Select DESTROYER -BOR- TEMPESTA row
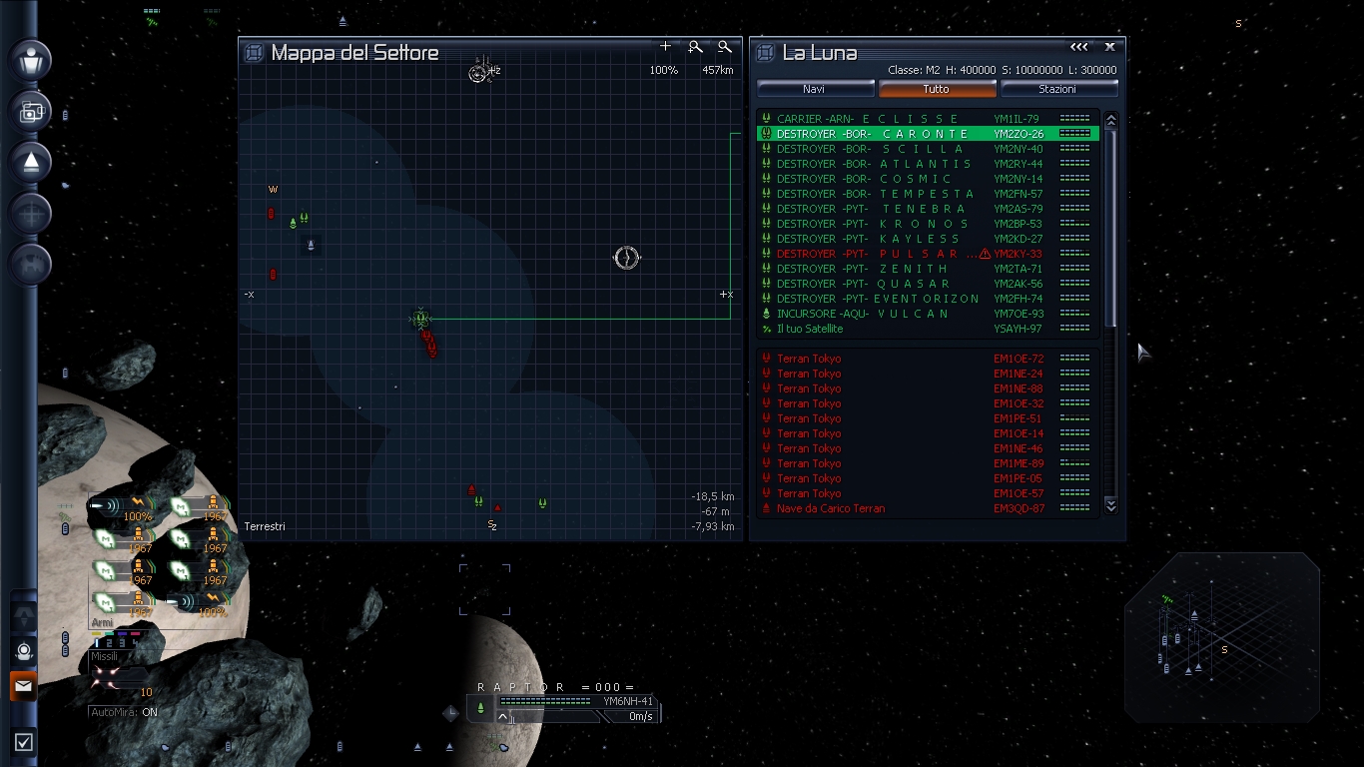Image resolution: width=1364 pixels, height=767 pixels. pyautogui.click(x=928, y=194)
